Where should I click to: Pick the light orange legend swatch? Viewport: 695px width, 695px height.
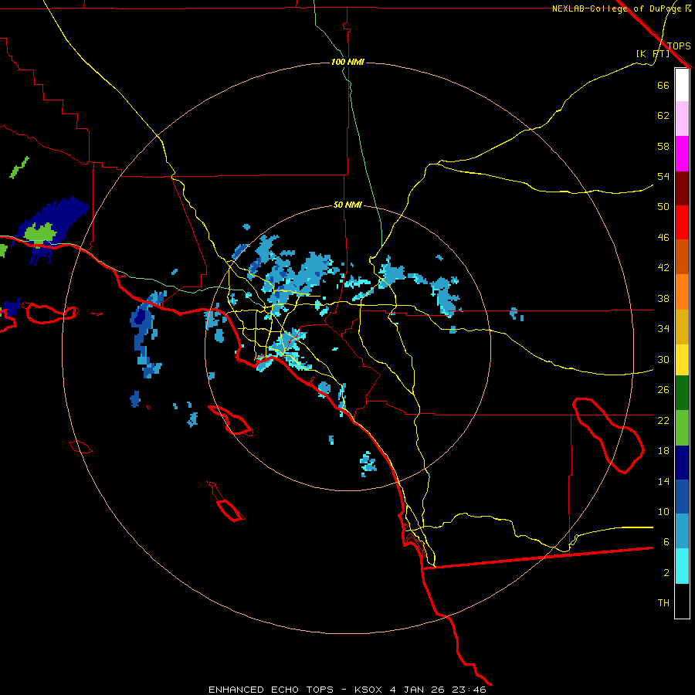[682, 291]
